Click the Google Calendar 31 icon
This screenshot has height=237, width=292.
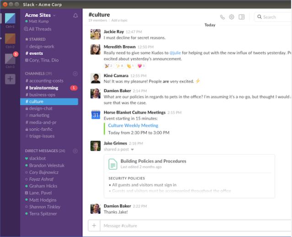[x=96, y=114]
